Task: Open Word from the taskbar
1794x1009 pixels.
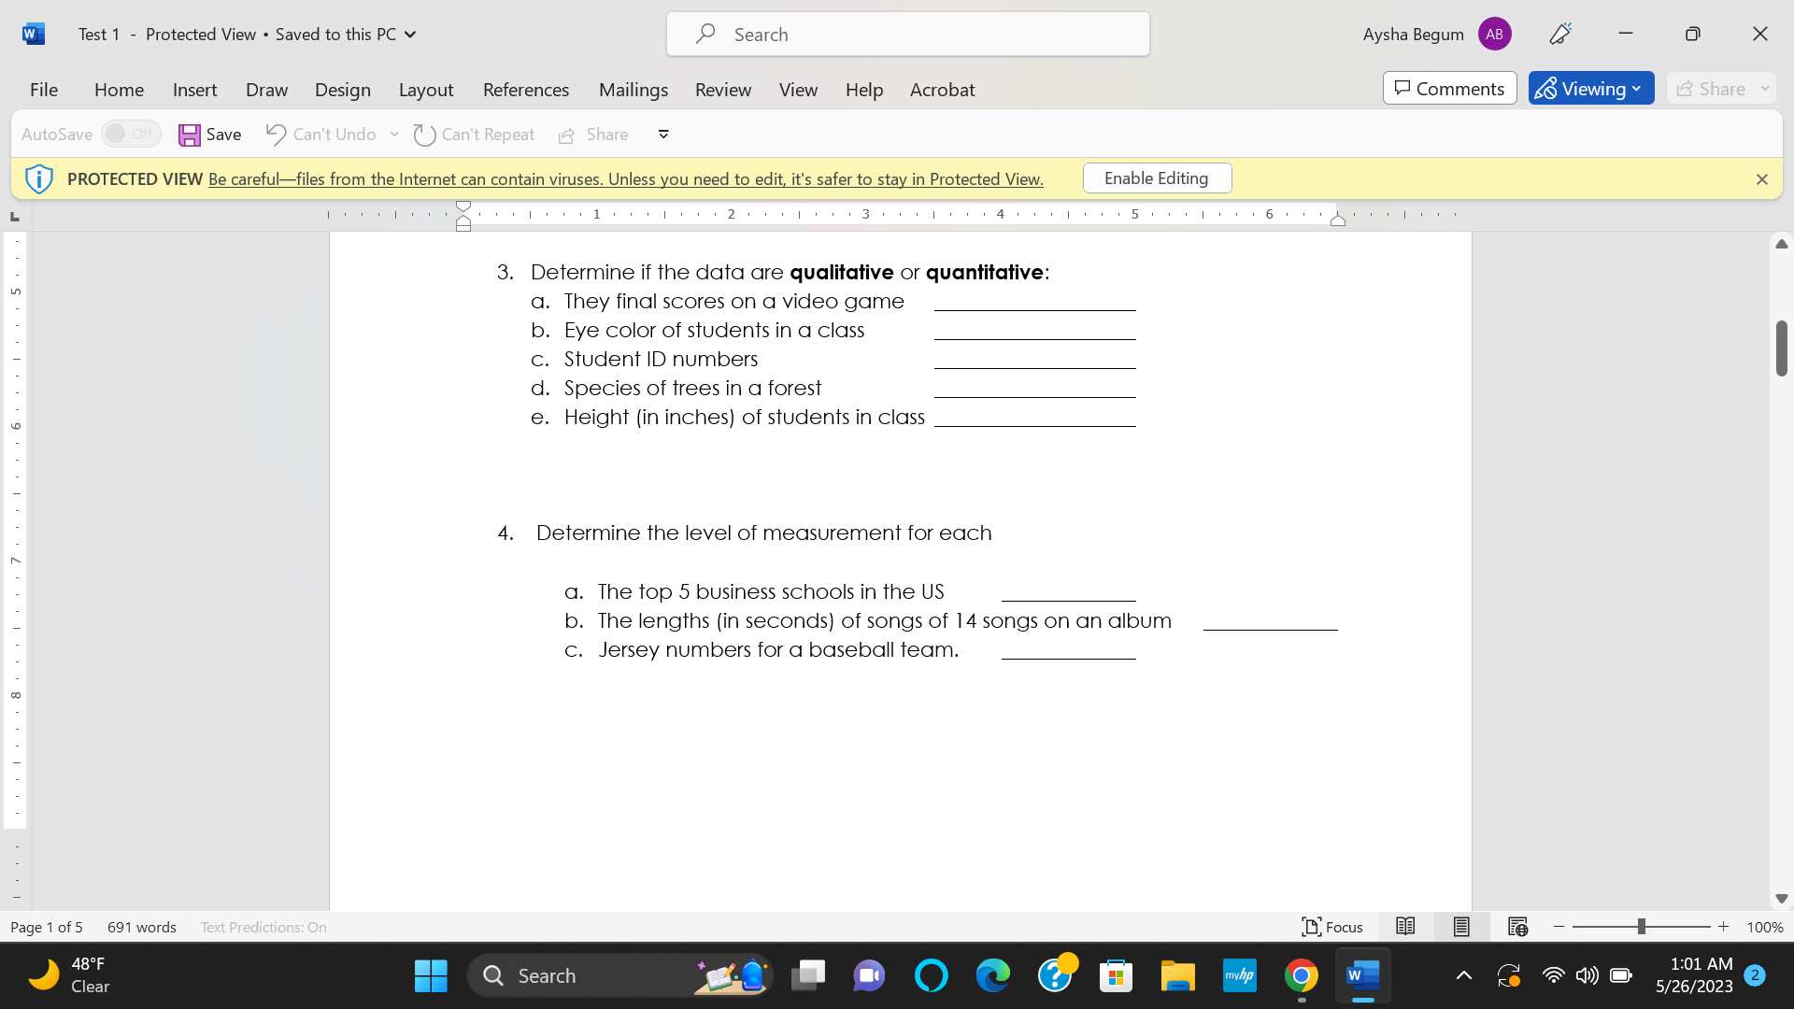Action: point(1363,974)
